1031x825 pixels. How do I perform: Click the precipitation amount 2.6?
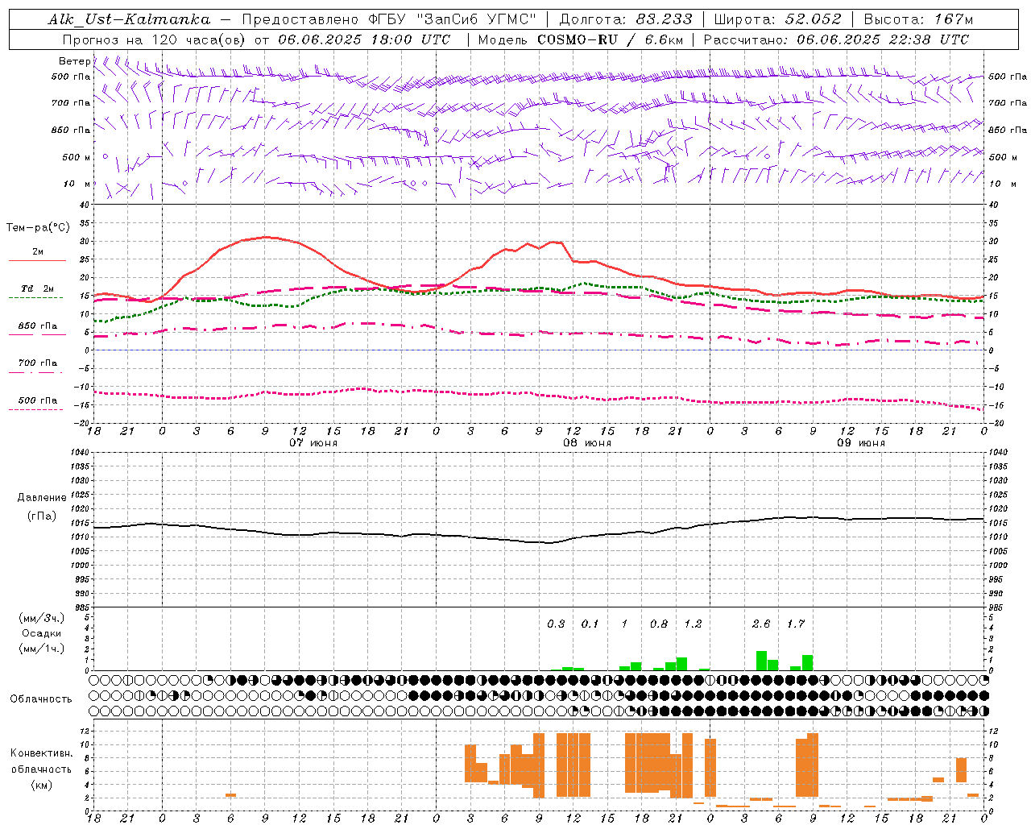pyautogui.click(x=761, y=624)
